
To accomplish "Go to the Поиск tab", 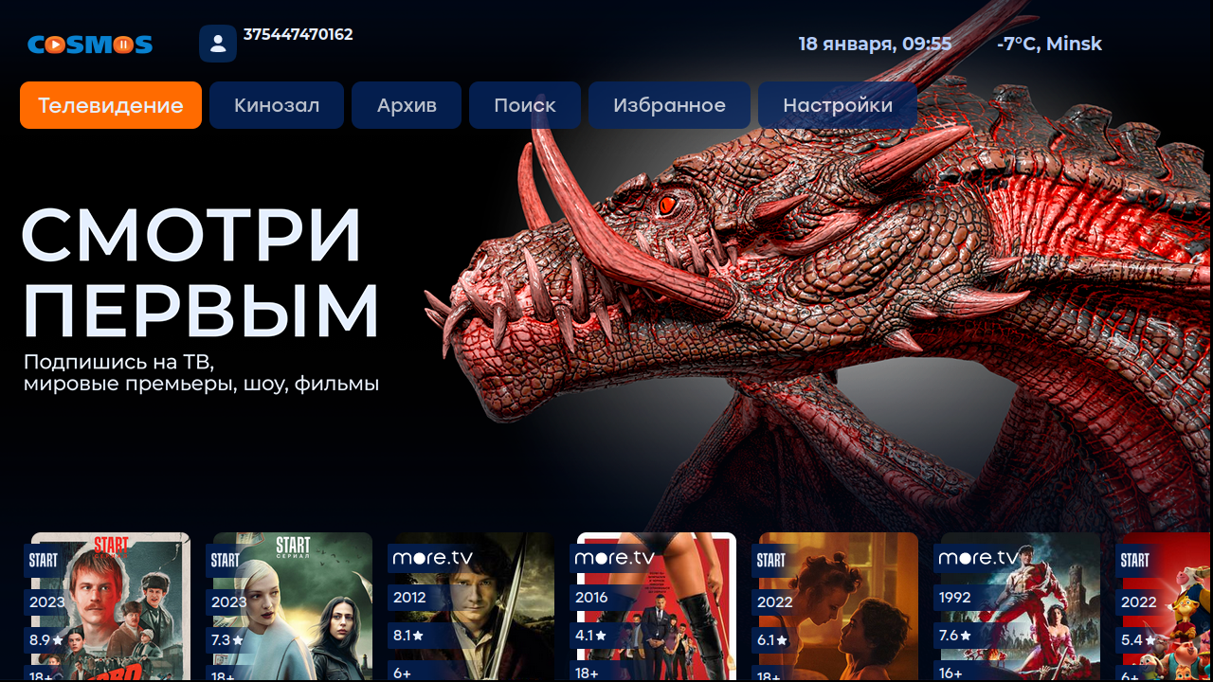I will [x=525, y=105].
